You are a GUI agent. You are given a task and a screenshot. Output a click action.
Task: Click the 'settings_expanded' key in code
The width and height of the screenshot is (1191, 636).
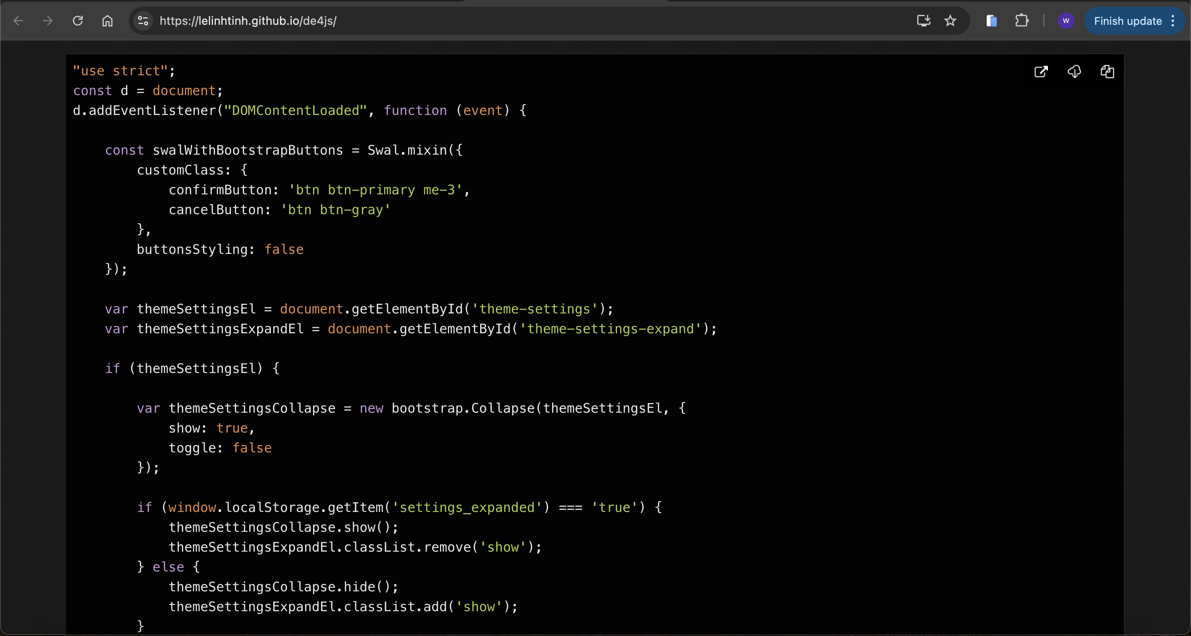[x=467, y=507]
